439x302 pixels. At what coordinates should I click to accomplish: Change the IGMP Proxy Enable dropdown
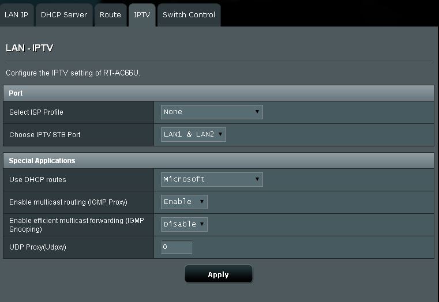tap(184, 202)
